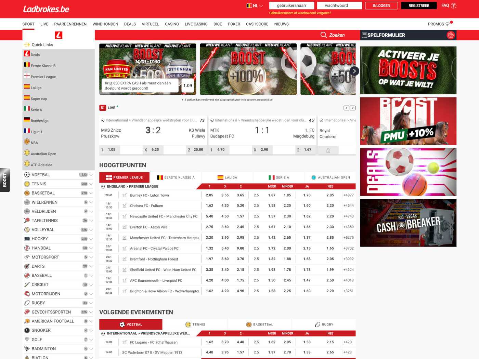Open stats icon for Burnley FC - Luton Town

pos(125,195)
